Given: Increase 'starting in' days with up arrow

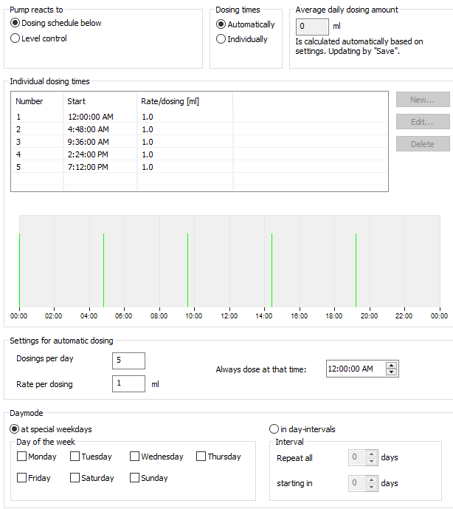Looking at the screenshot, I should click(x=372, y=479).
